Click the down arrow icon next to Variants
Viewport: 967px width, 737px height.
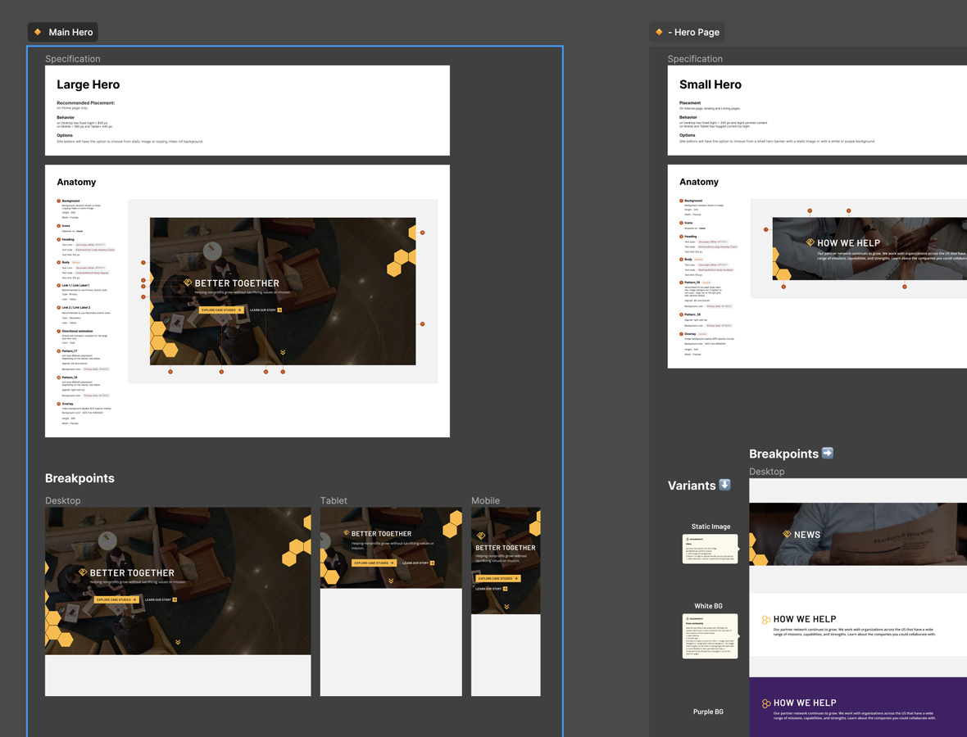724,485
